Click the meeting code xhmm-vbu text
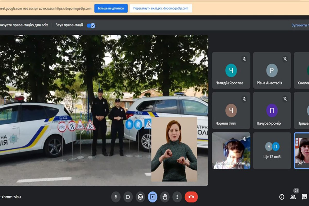This screenshot has width=309, height=206. pos(10,197)
